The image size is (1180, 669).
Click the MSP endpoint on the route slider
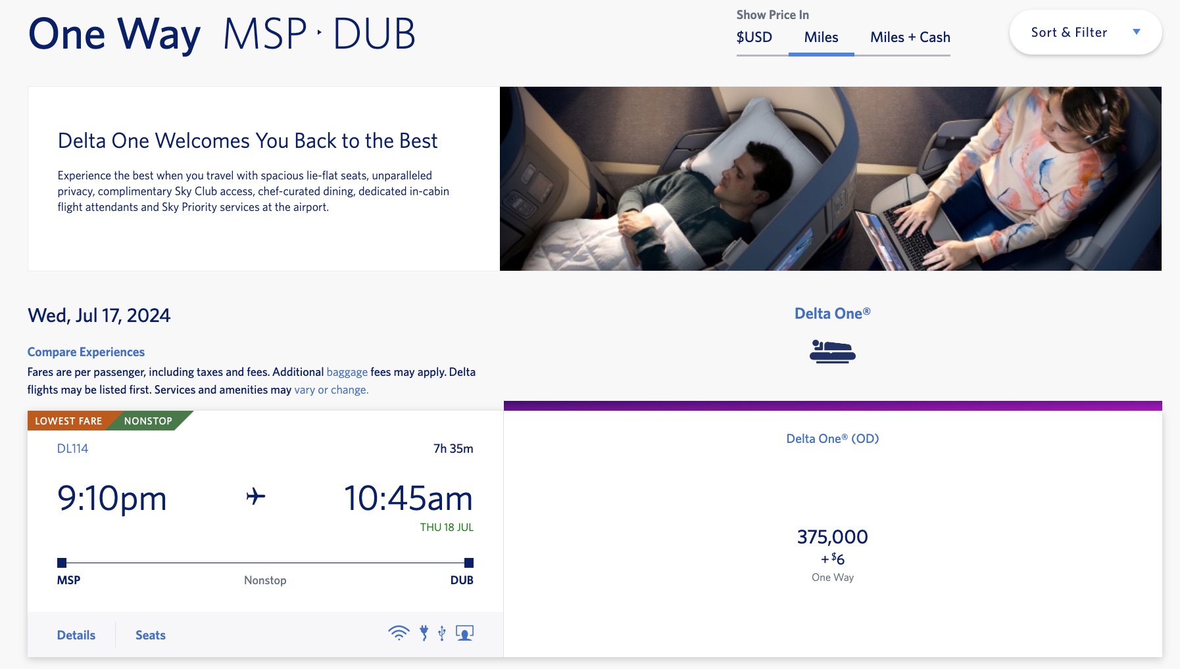point(62,562)
